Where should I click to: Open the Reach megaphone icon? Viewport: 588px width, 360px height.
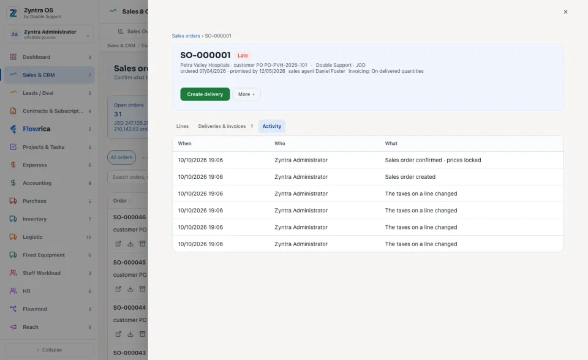click(x=13, y=326)
